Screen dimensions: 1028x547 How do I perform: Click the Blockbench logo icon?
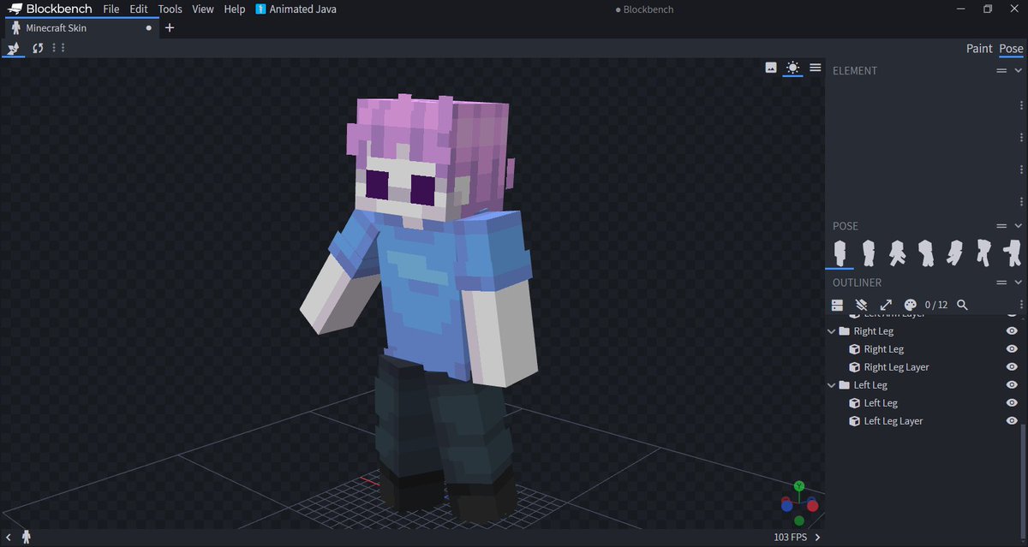[x=15, y=9]
